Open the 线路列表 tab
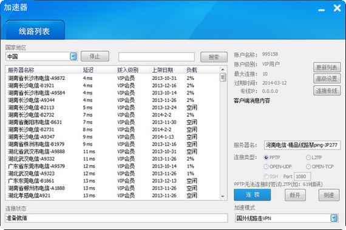 click(35, 30)
